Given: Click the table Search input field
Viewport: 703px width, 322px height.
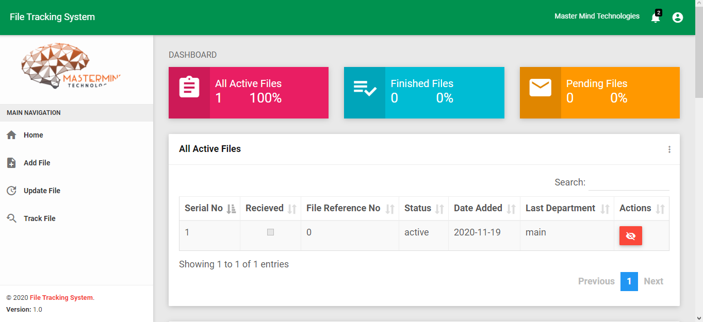Looking at the screenshot, I should [628, 182].
